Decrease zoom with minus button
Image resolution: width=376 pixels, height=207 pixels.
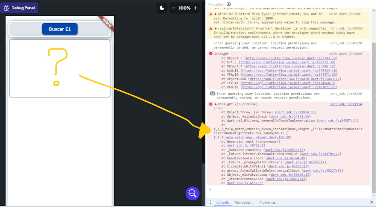tap(174, 8)
